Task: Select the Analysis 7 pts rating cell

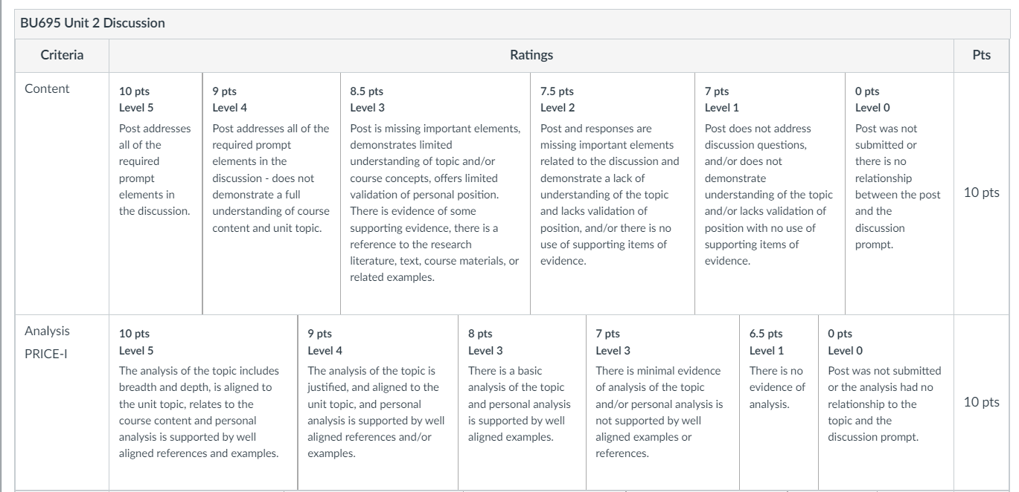Action: point(662,402)
